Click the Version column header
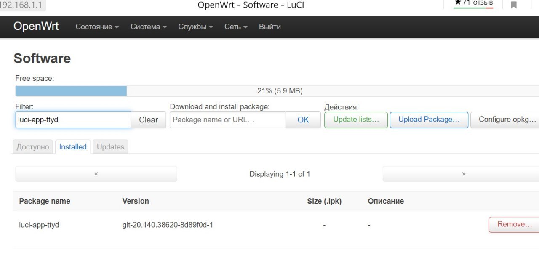Screen dimensions: 539x255 pyautogui.click(x=136, y=201)
